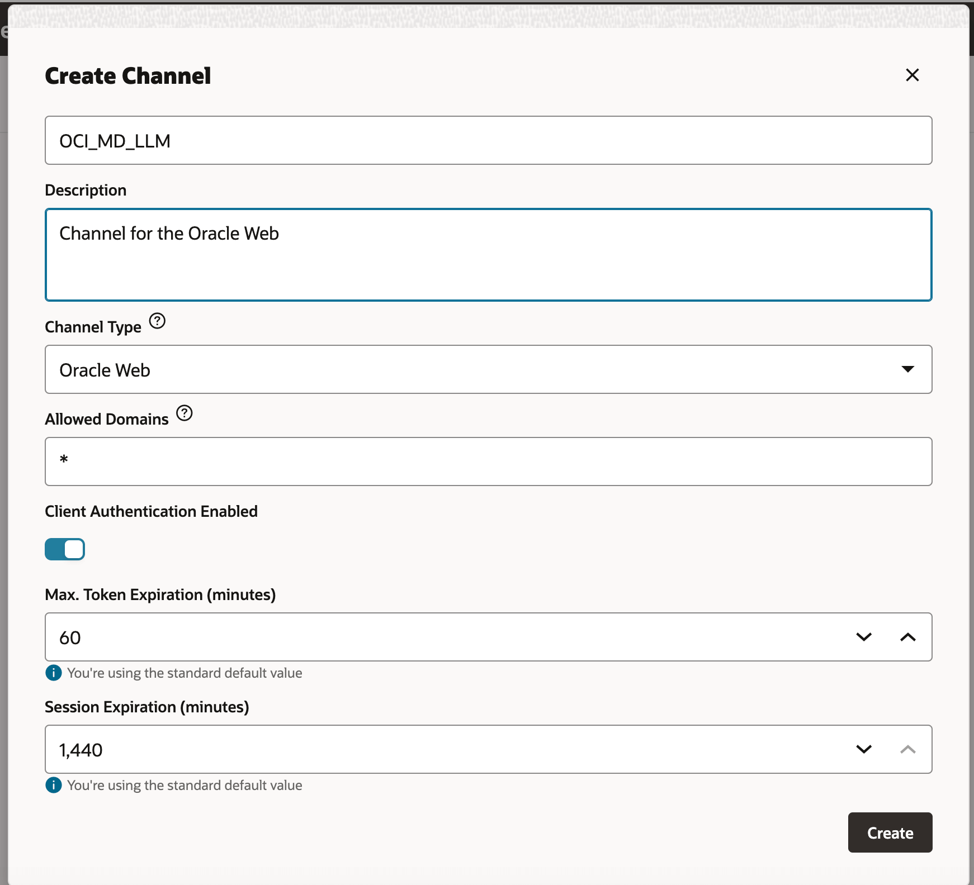
Task: Click into the Description text area
Action: (488, 255)
